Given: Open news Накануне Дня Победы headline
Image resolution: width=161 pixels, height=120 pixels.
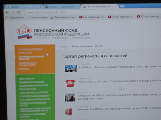Looking at the screenshot, I should (119, 109).
